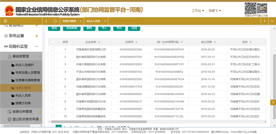The height and width of the screenshot is (134, 276).
Task: Open 检查事项清单管理 in sidebar
Action: [x=28, y=80]
